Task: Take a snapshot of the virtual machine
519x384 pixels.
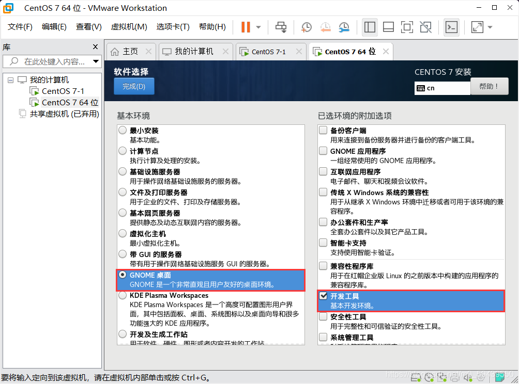Action: pyautogui.click(x=307, y=27)
